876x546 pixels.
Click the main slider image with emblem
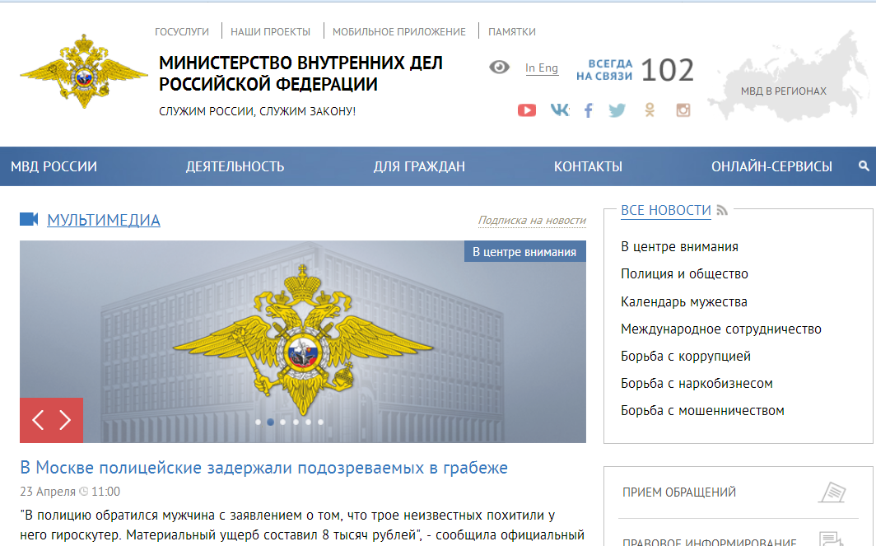click(303, 342)
